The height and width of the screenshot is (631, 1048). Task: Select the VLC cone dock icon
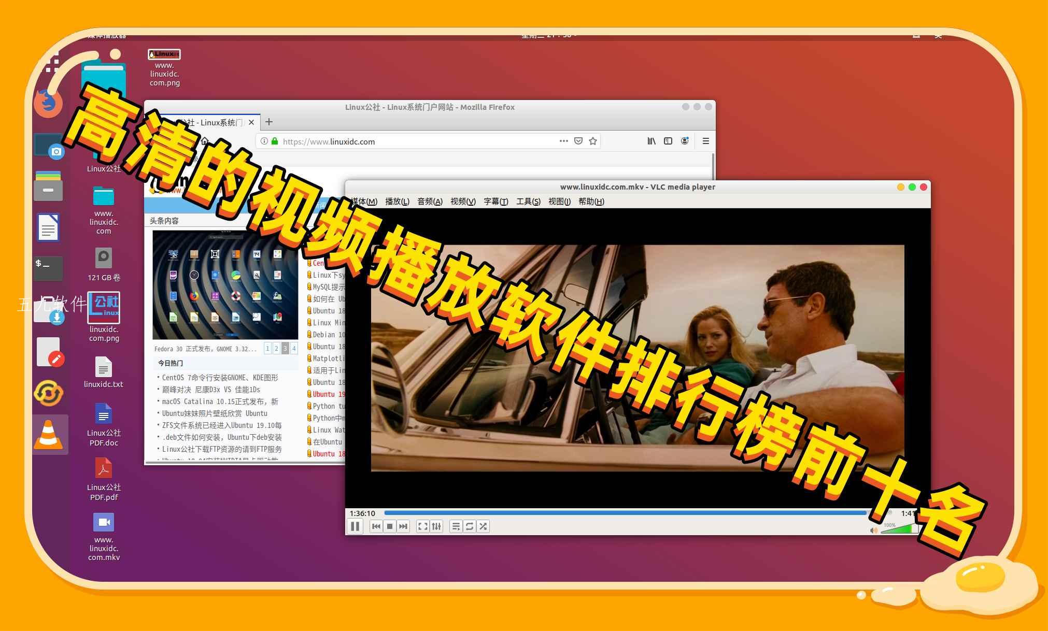point(48,435)
